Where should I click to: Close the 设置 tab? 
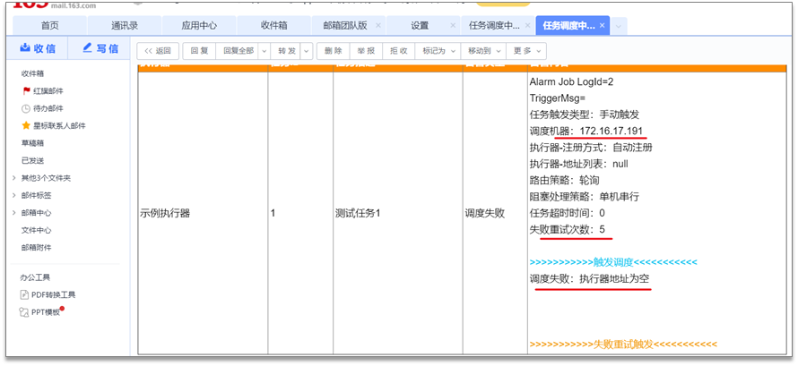pos(453,25)
